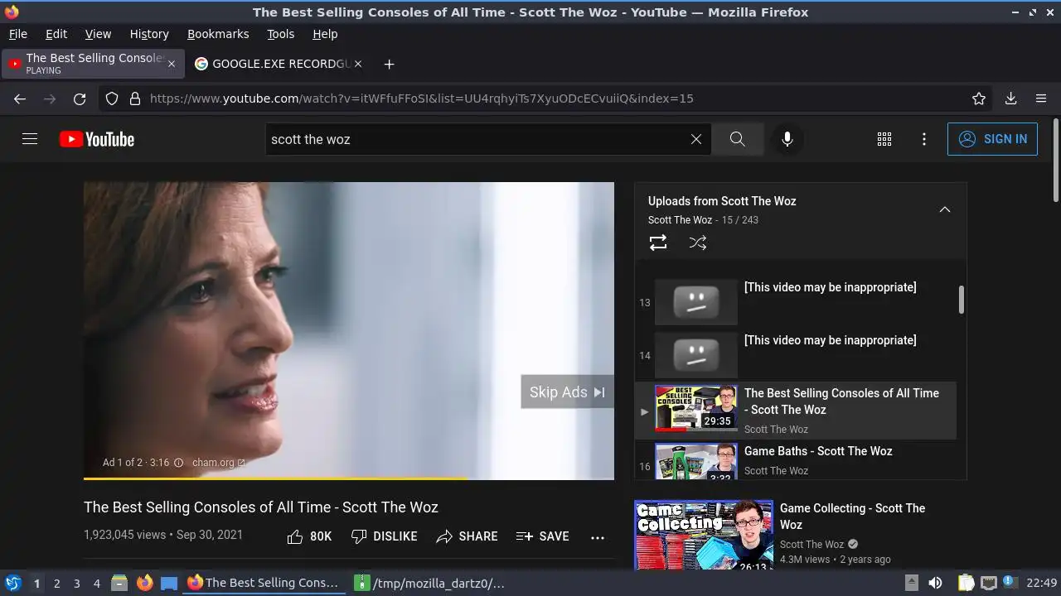The width and height of the screenshot is (1061, 596).
Task: Collapse the playlist panel chevron
Action: [944, 209]
